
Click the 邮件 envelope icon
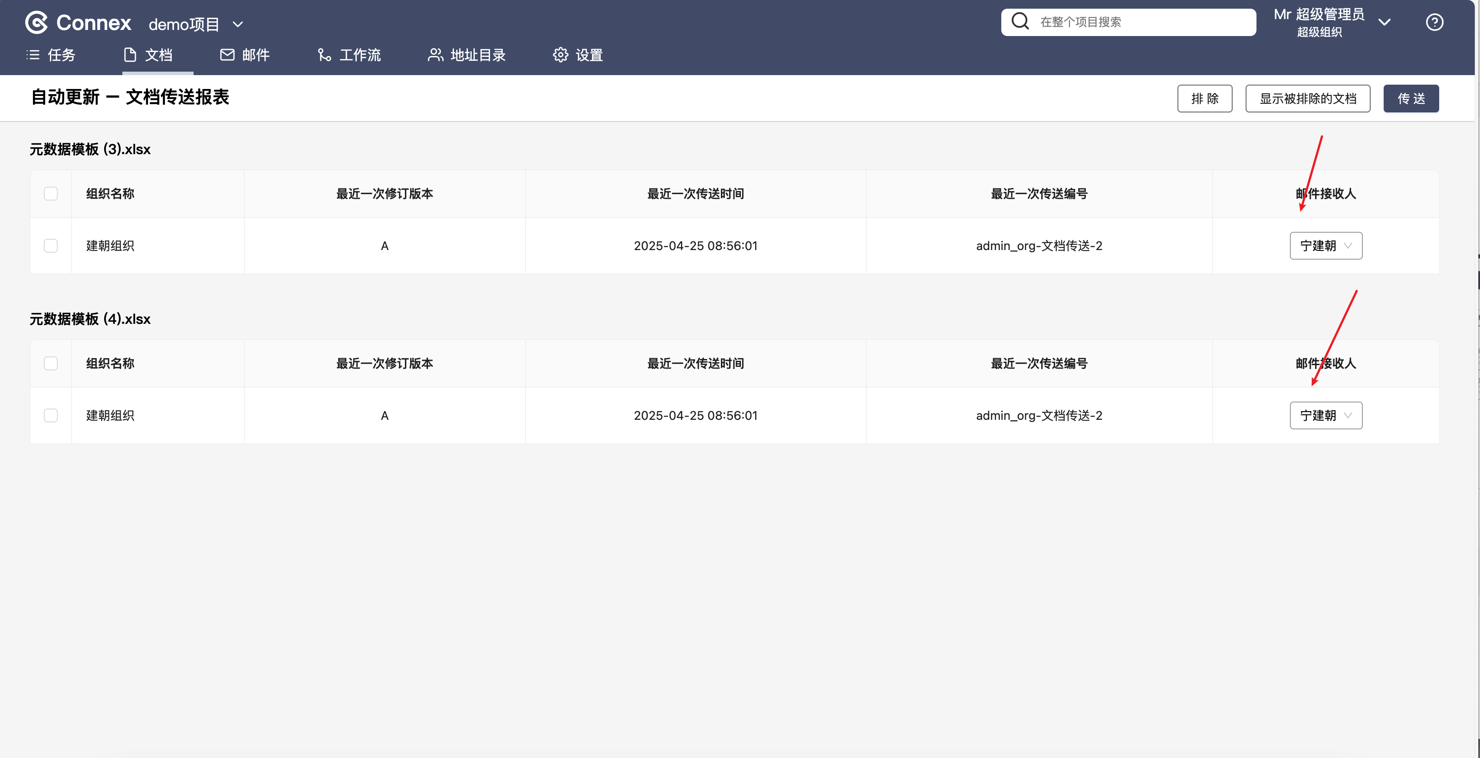(227, 55)
